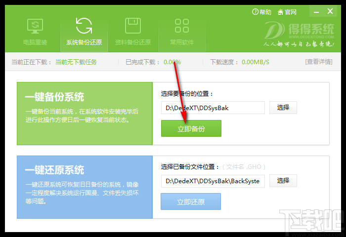Image resolution: width=346 pixels, height=237 pixels.
Task: Click 选择要备份的位置 label
Action: [x=187, y=94]
